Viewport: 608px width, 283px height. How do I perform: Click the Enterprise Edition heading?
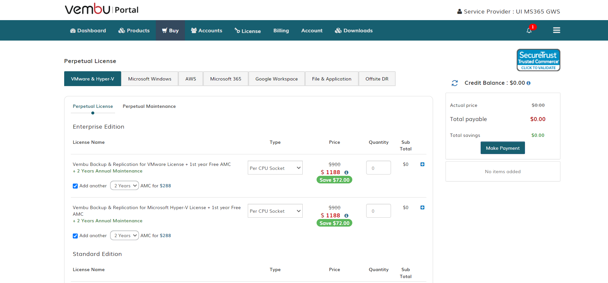[x=99, y=127]
